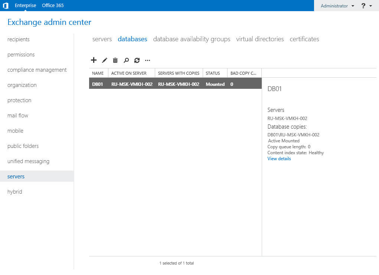
Task: Add a new database with plus icon
Action: tap(94, 60)
